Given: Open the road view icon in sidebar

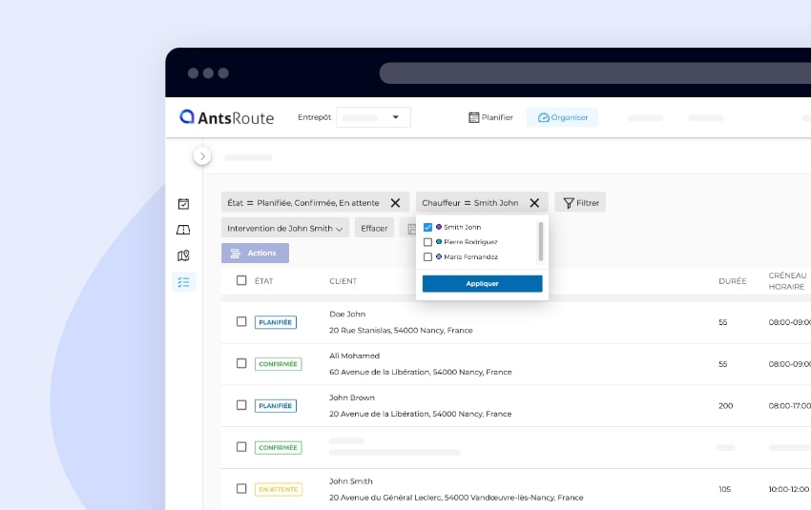Looking at the screenshot, I should pos(184,230).
